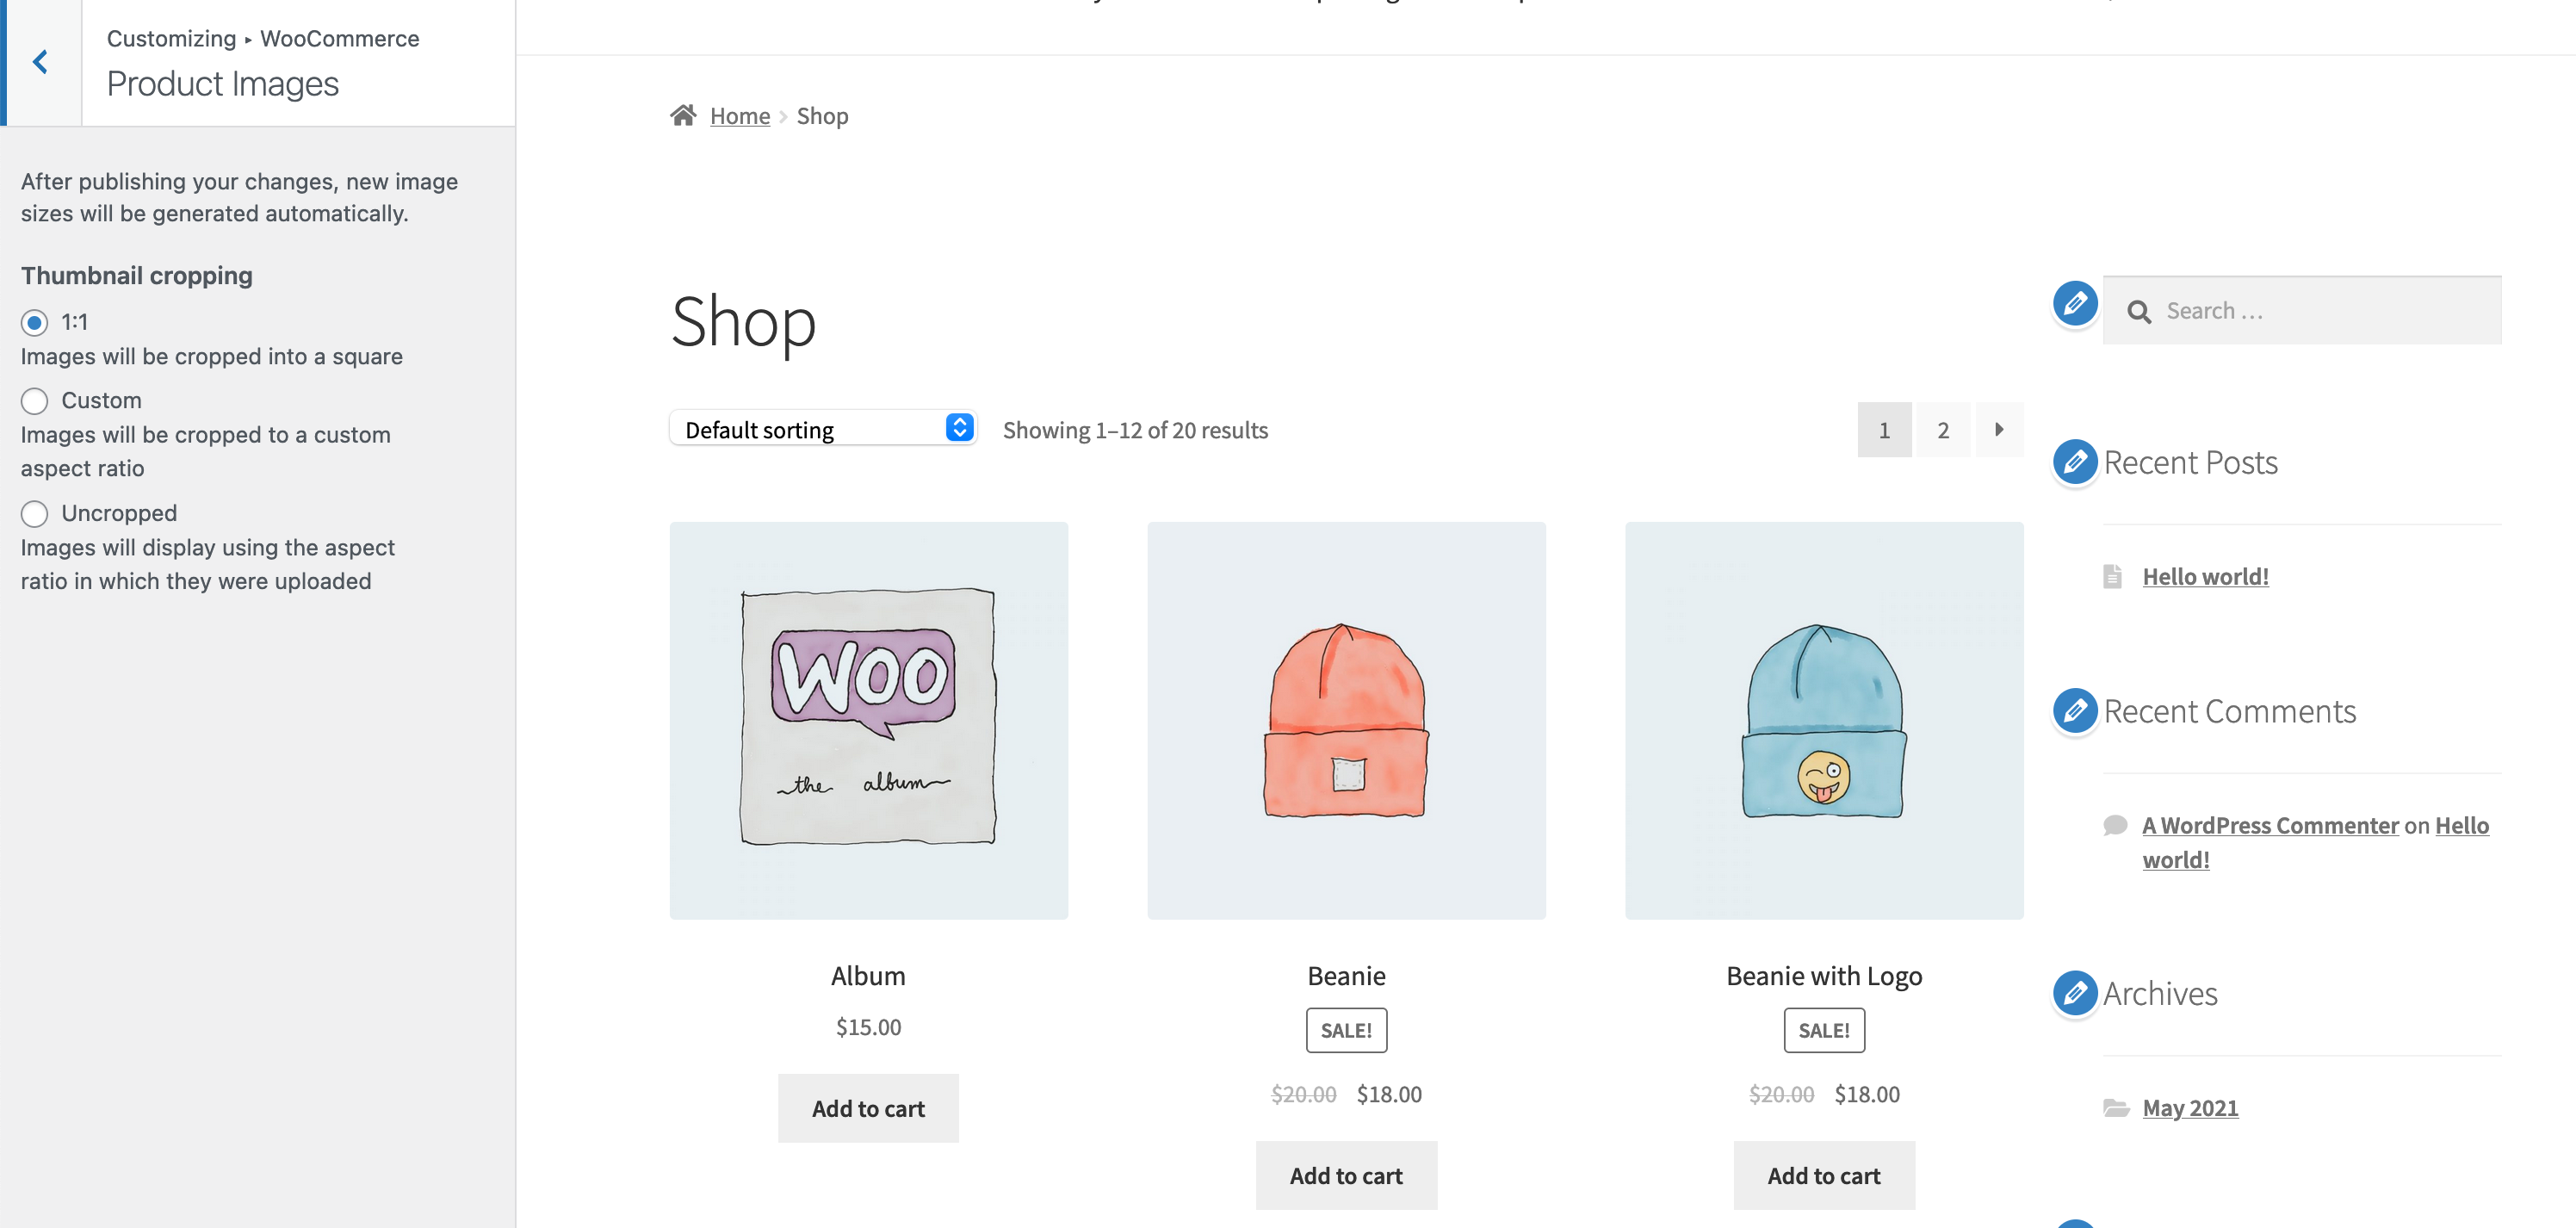The height and width of the screenshot is (1228, 2576).
Task: Edit the Archives widget pencil icon
Action: [x=2075, y=993]
